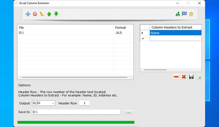Select the Name cell in headers table
Screen dimensions: 219x127
[176, 33]
